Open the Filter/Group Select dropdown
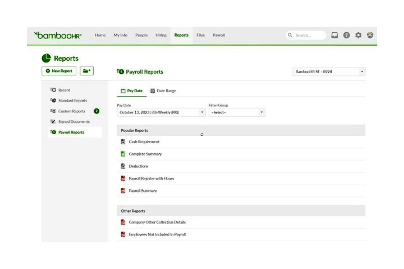This screenshot has height=269, width=404. 237,112
